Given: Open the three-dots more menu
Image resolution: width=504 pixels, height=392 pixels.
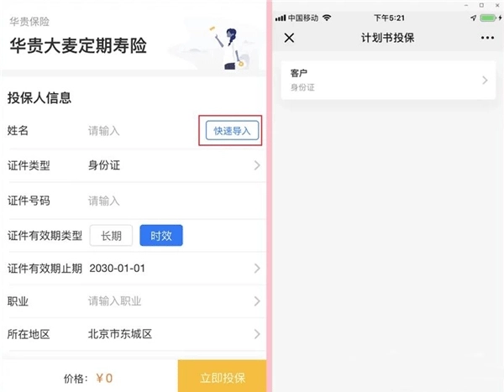Looking at the screenshot, I should (x=487, y=38).
